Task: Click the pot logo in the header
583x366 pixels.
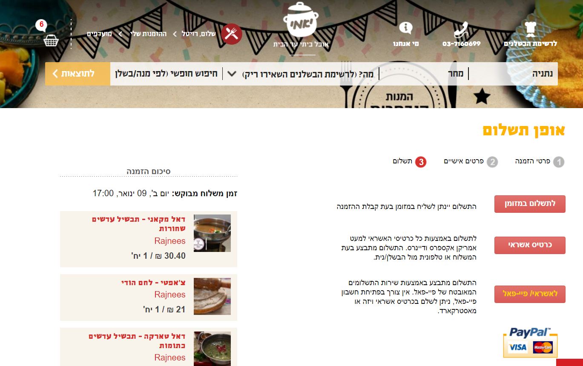Action: pyautogui.click(x=301, y=20)
